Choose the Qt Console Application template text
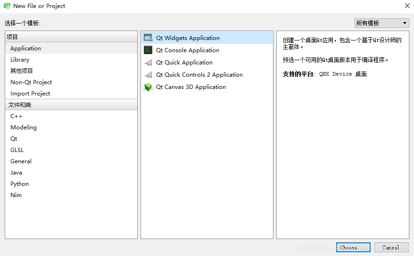 (x=188, y=50)
